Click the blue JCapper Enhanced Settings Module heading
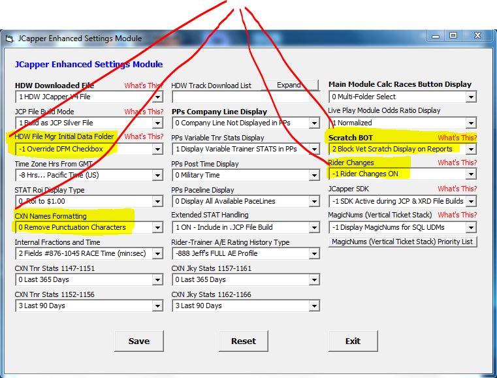Screen dimensions: 497x378 click(89, 65)
